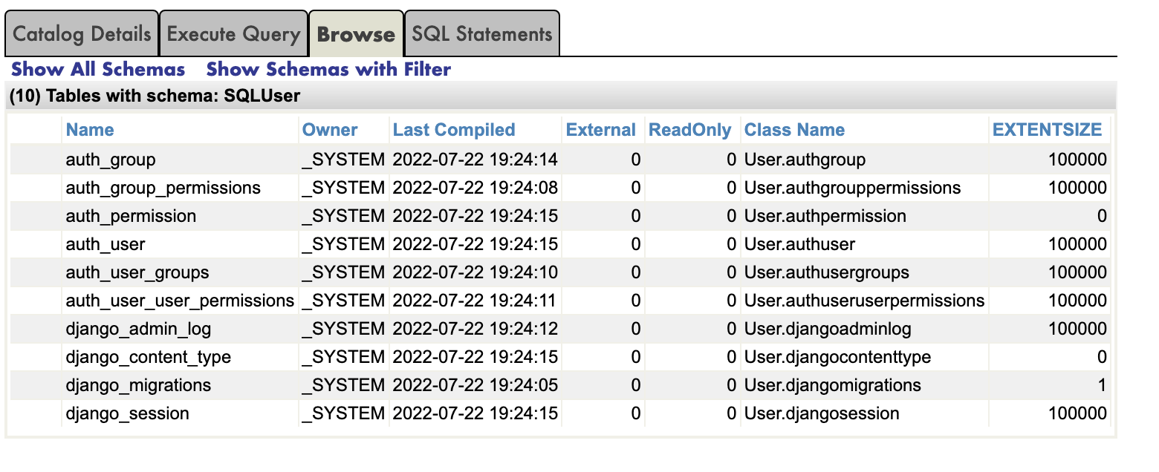The image size is (1159, 472).
Task: Click Show Schemas with Filter link
Action: click(x=328, y=70)
